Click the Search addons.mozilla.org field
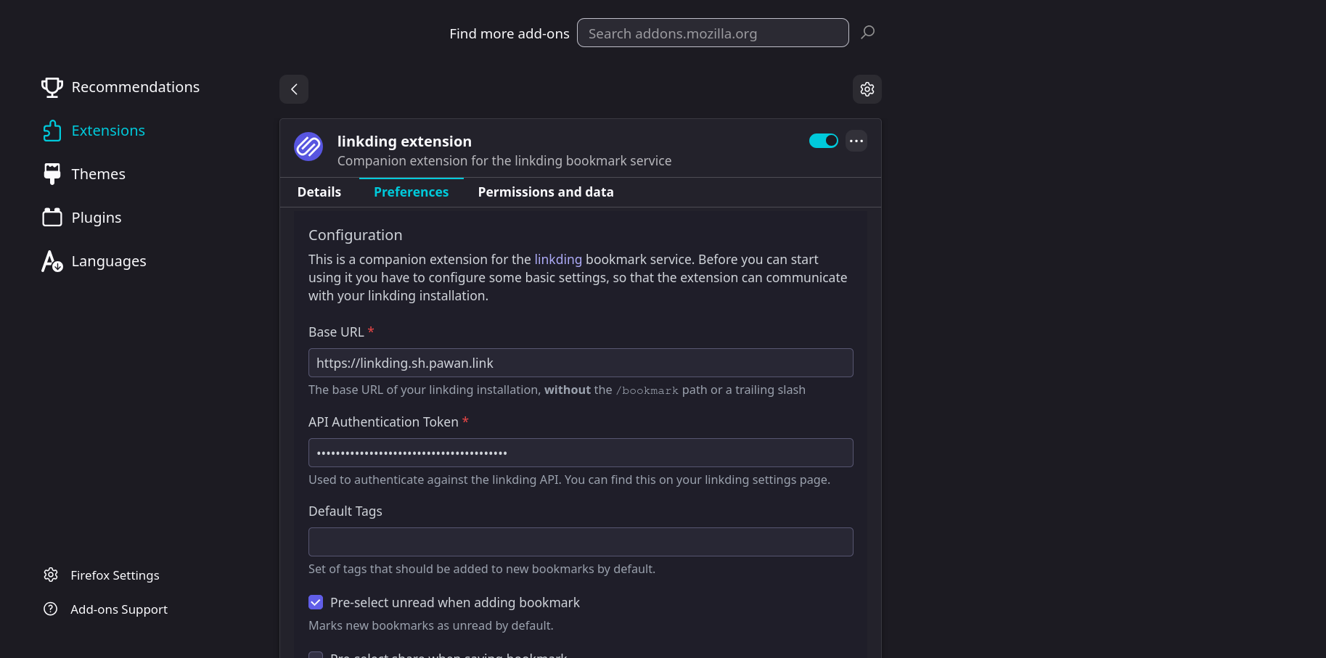 pos(712,33)
